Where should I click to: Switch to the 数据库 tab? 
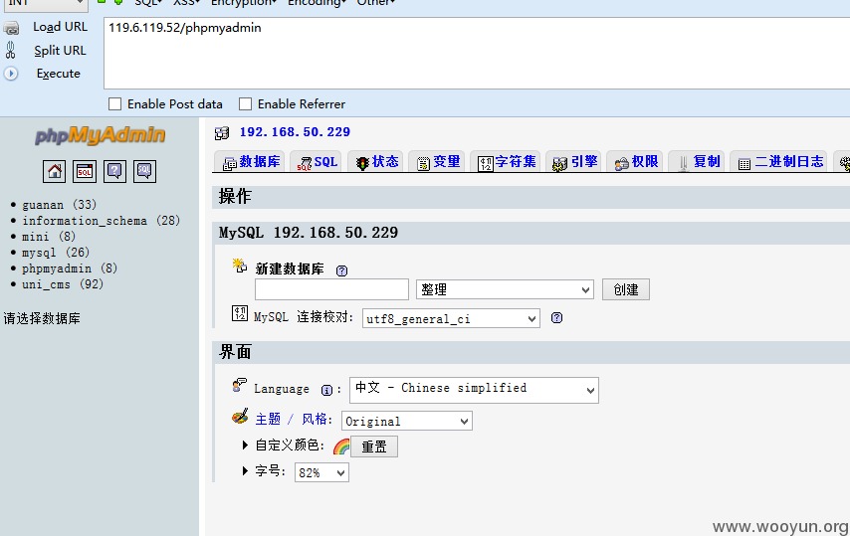tap(251, 162)
